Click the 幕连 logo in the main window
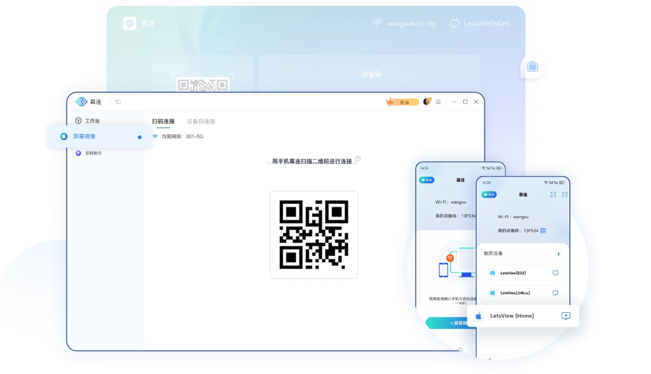This screenshot has height=374, width=651. pyautogui.click(x=82, y=102)
